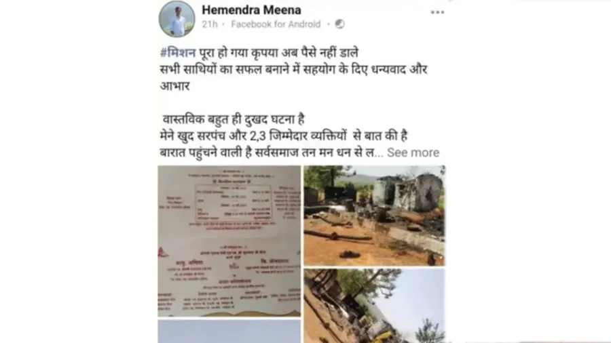
Task: Expand post text with See more
Action: click(413, 153)
